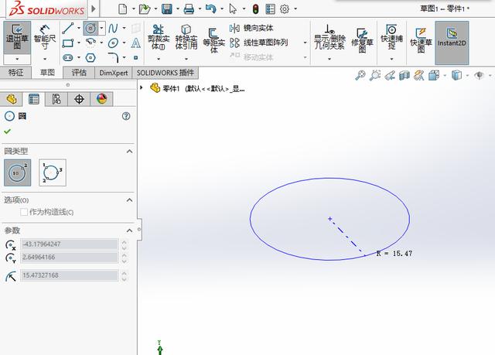Expand SOLIDWORKS menu arrow beside logo
495x355 pixels.
point(94,9)
